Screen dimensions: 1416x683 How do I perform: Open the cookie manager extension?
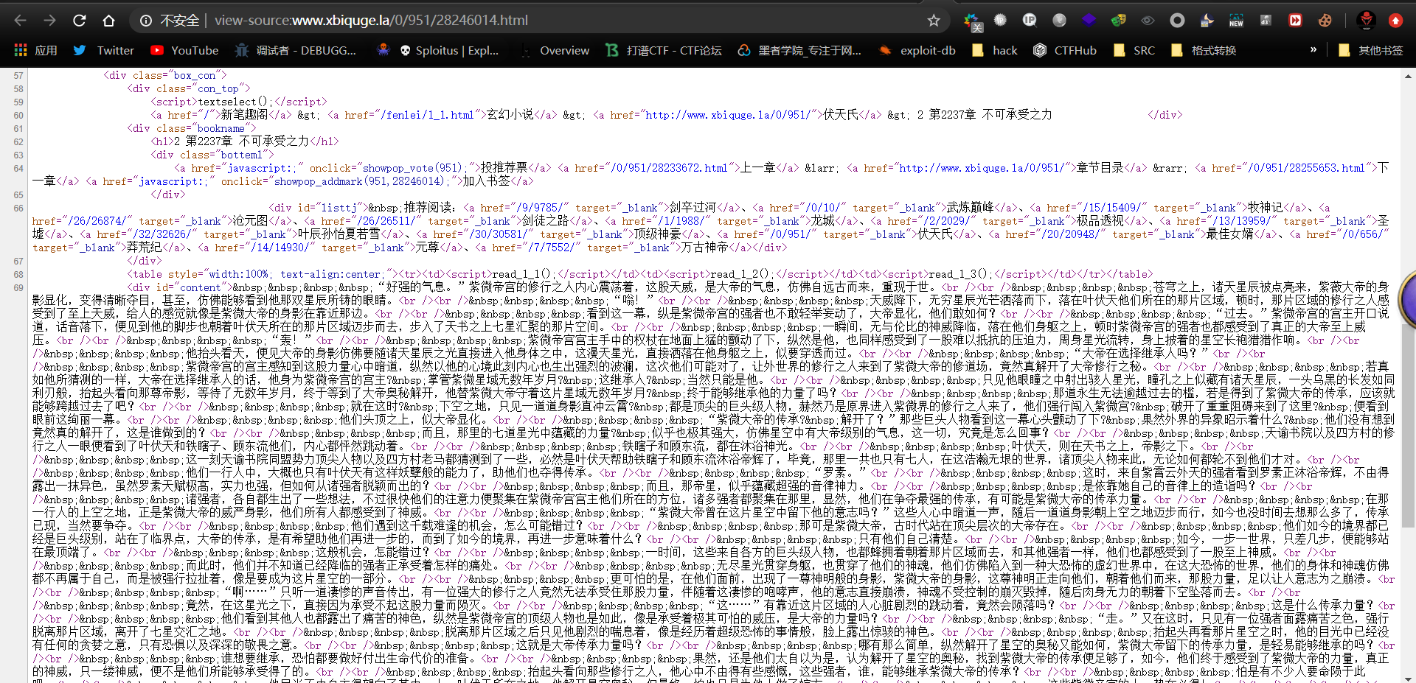[1325, 20]
